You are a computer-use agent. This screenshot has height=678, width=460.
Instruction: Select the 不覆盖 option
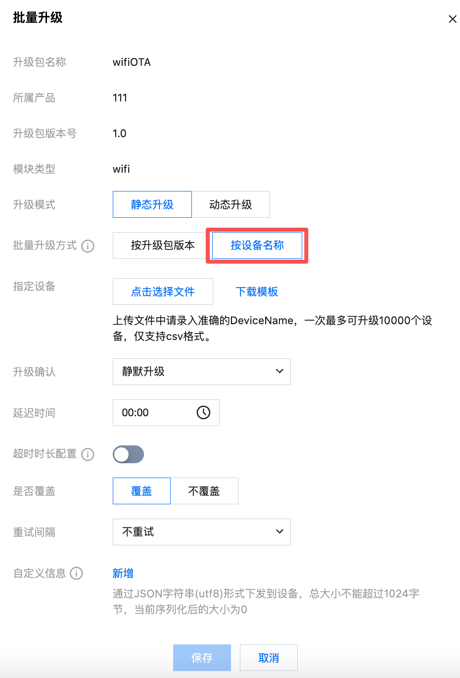pos(204,491)
